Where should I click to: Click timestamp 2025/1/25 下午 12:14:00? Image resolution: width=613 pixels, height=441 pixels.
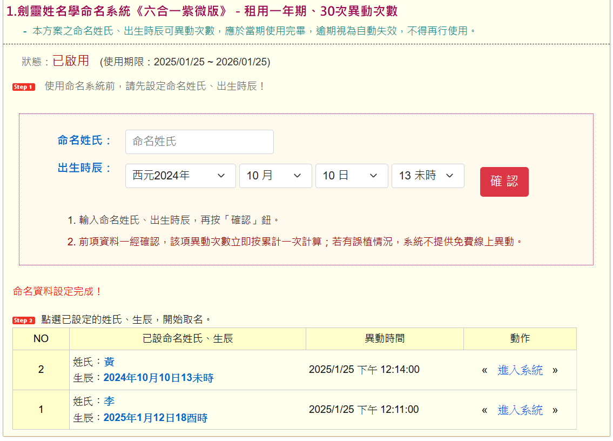[364, 370]
